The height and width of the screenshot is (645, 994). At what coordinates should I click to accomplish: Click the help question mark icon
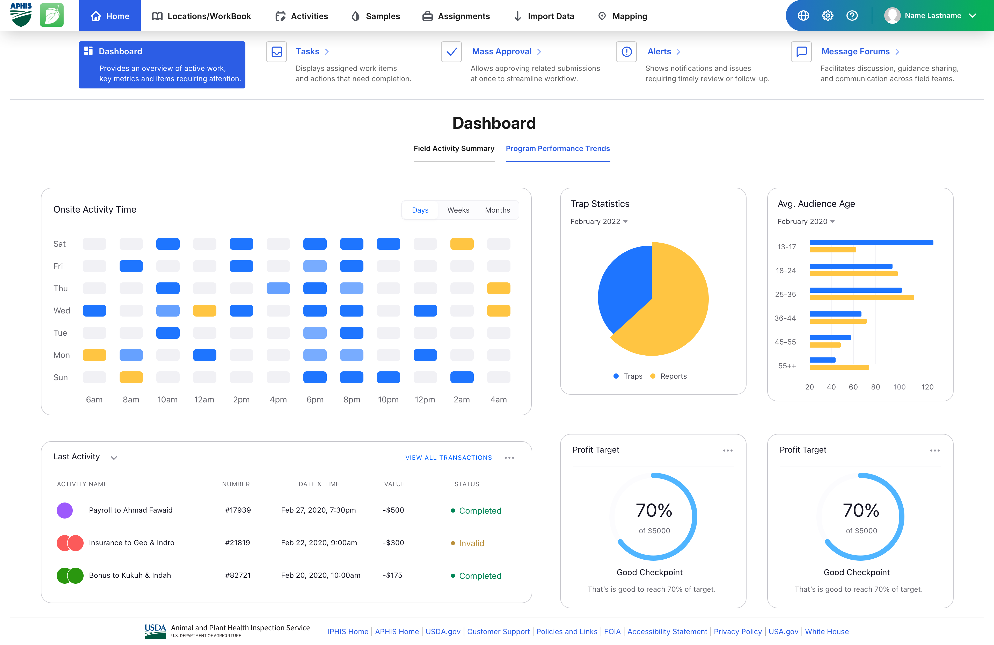tap(852, 16)
